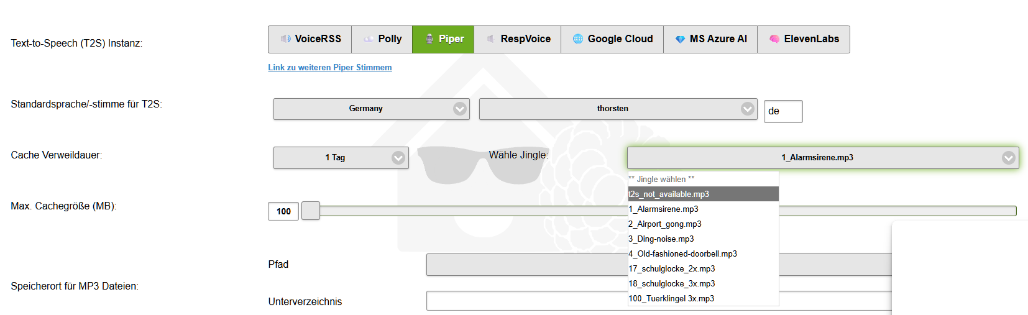Click the RespVoice speaker icon
The height and width of the screenshot is (315, 1028).
(490, 39)
